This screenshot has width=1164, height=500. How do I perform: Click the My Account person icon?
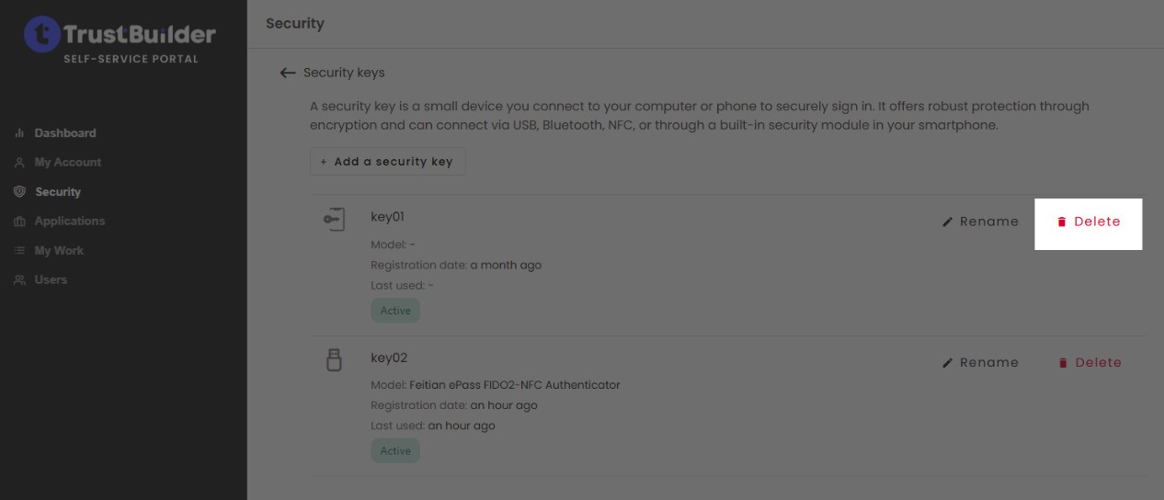pos(19,163)
